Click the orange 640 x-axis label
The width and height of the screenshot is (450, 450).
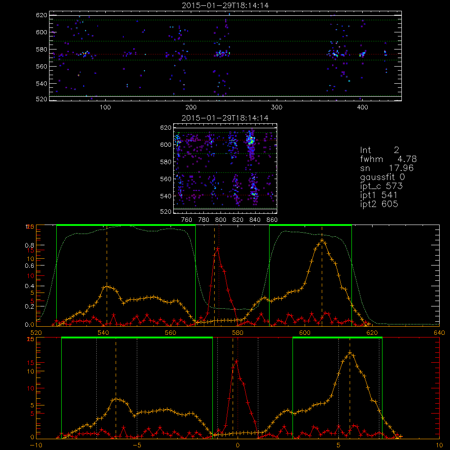[x=439, y=333]
